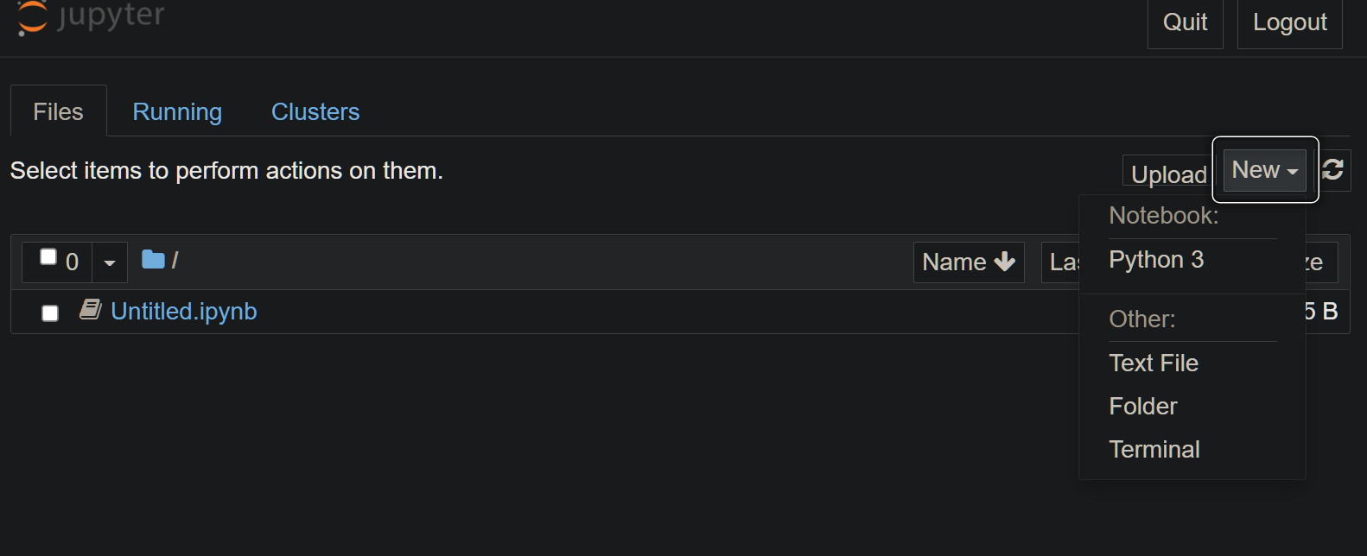
Task: Open the New menu
Action: (1256, 169)
